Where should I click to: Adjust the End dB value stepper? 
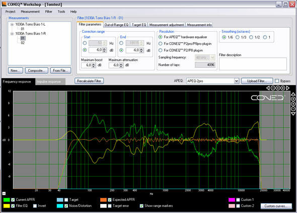pyautogui.click(x=141, y=50)
